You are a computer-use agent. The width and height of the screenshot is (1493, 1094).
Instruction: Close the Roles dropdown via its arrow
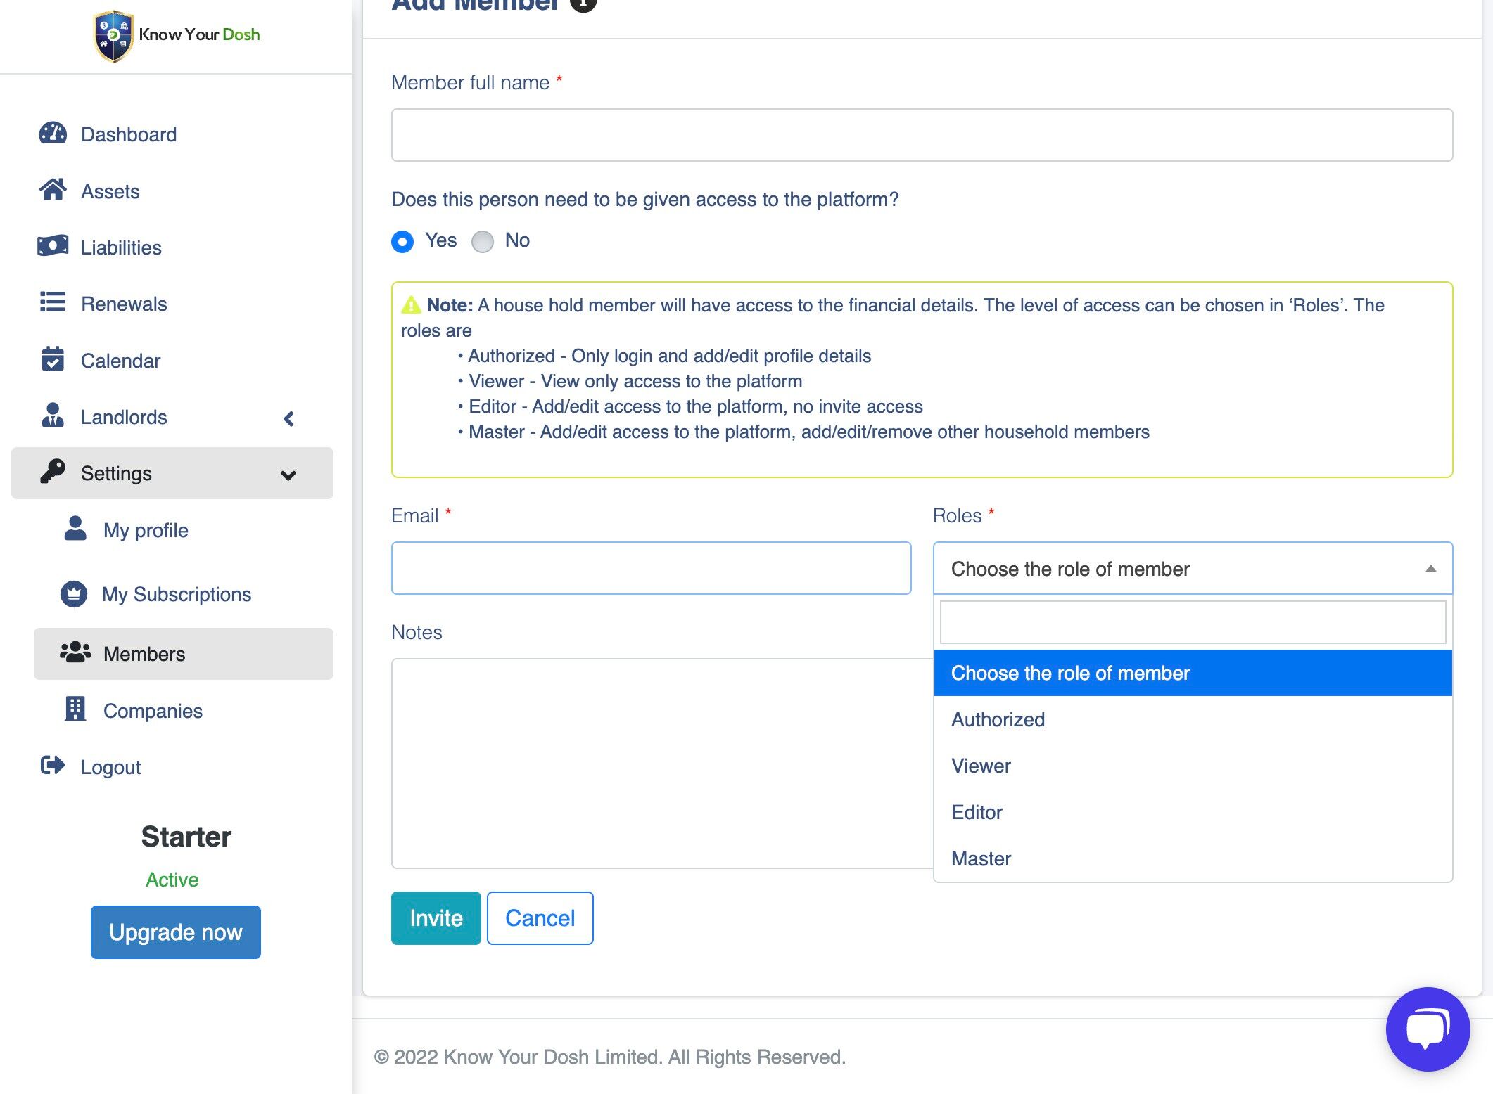pyautogui.click(x=1430, y=569)
